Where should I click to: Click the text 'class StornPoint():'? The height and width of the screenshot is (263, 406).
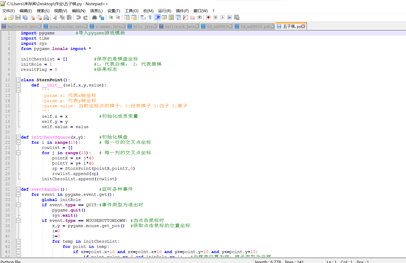(x=45, y=80)
